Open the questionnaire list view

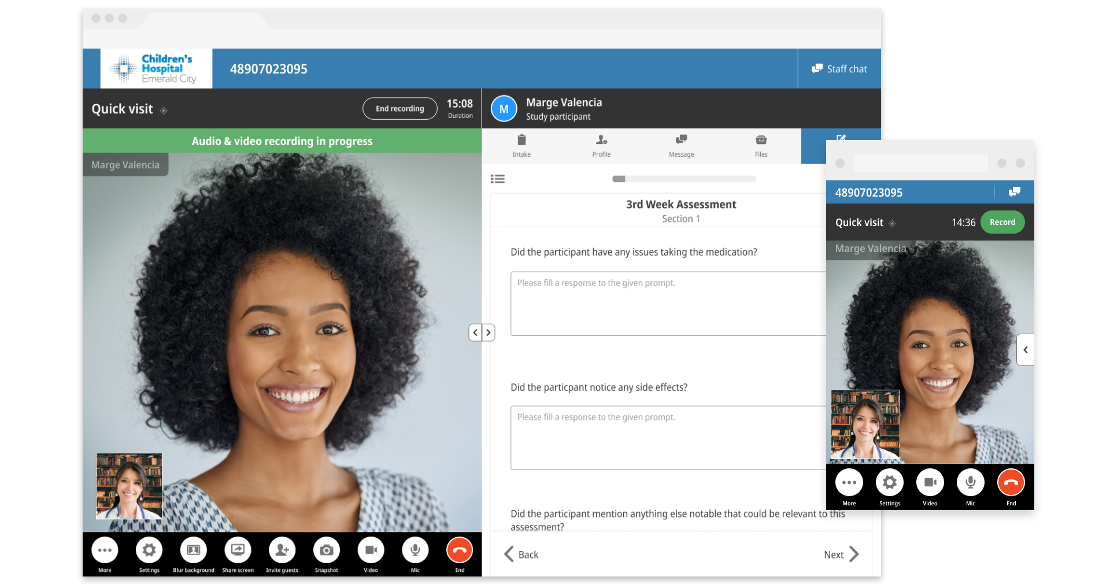click(498, 179)
